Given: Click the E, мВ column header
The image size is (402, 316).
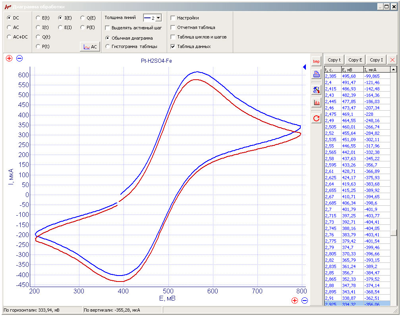Looking at the screenshot, I should tap(352, 70).
